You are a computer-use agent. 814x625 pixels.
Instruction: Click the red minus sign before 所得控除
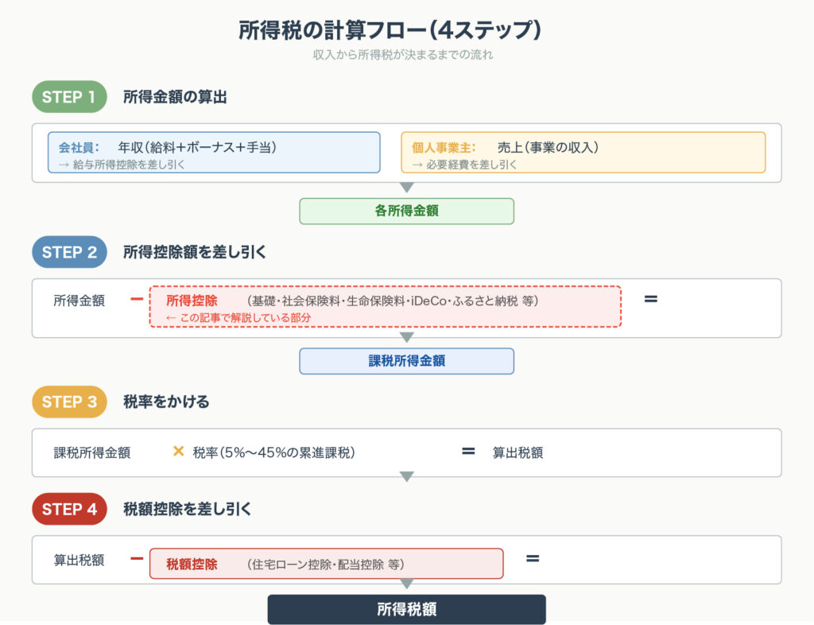(x=137, y=299)
